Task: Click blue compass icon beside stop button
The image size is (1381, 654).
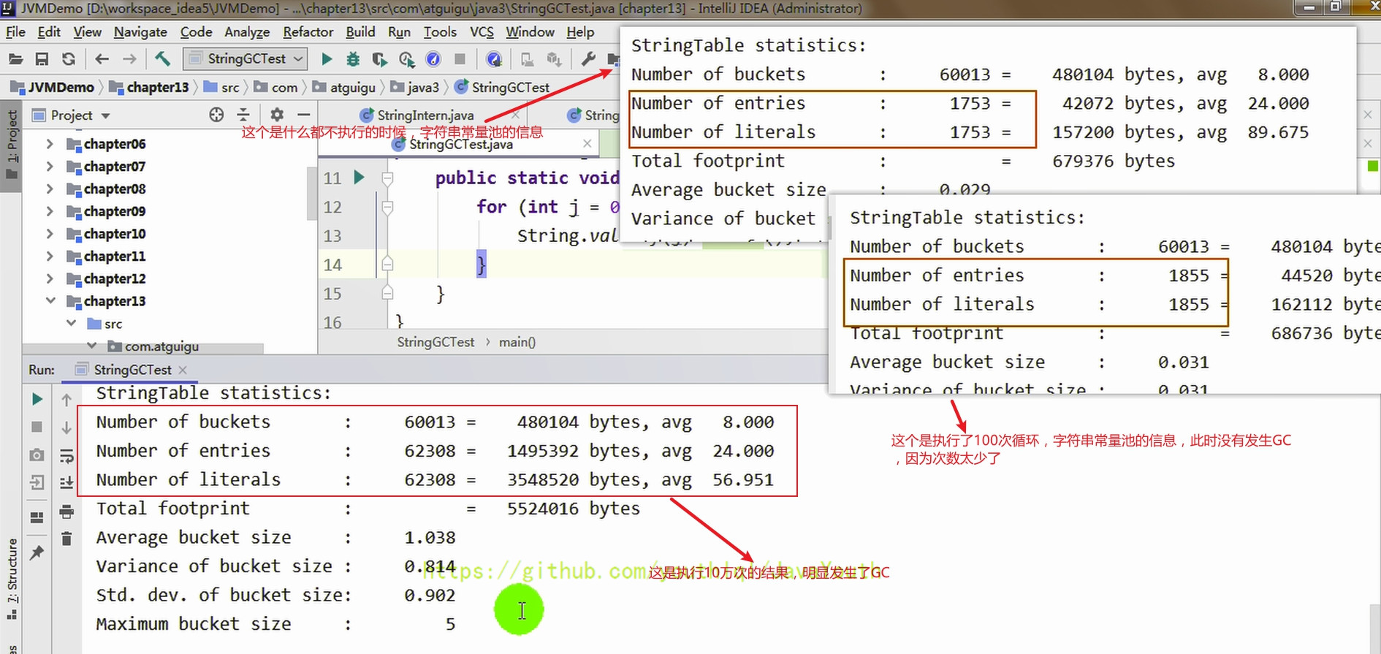Action: (x=433, y=58)
